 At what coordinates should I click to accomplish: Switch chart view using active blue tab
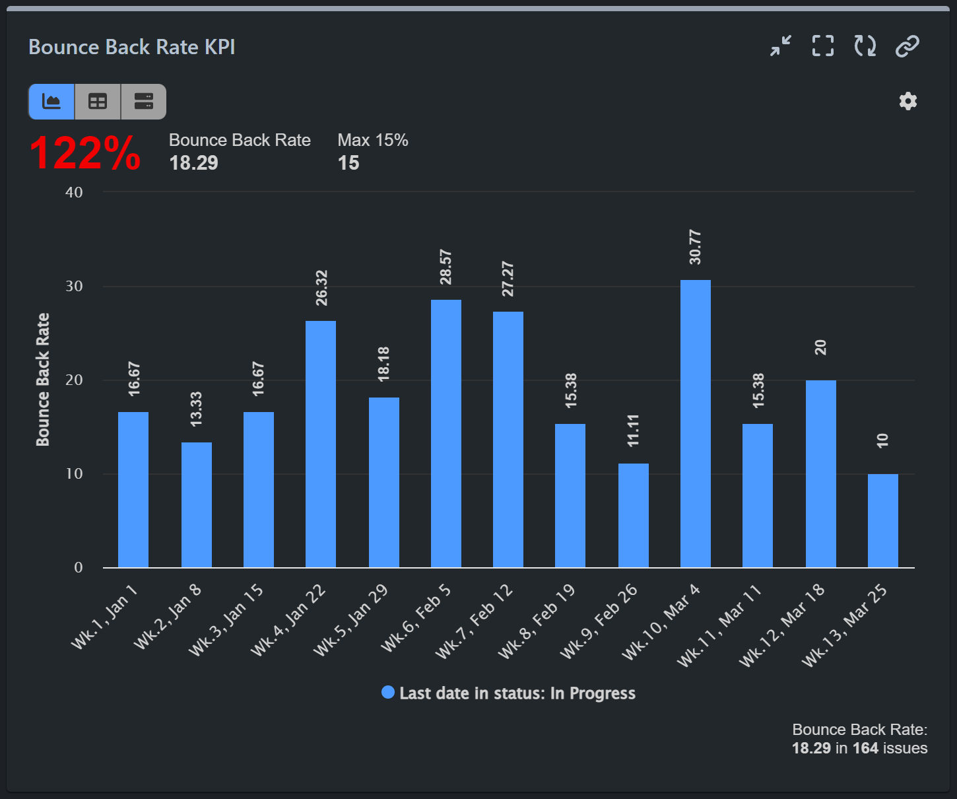51,101
